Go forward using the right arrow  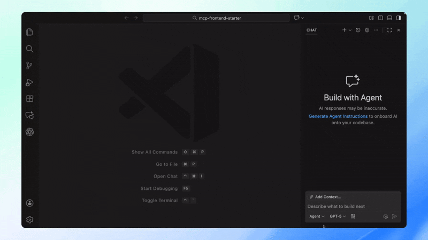(136, 18)
